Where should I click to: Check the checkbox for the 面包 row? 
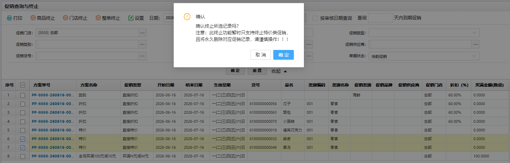coord(22,112)
